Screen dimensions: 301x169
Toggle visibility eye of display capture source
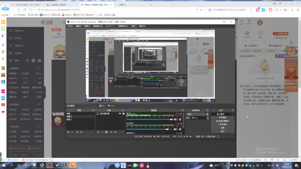click(x=120, y=114)
